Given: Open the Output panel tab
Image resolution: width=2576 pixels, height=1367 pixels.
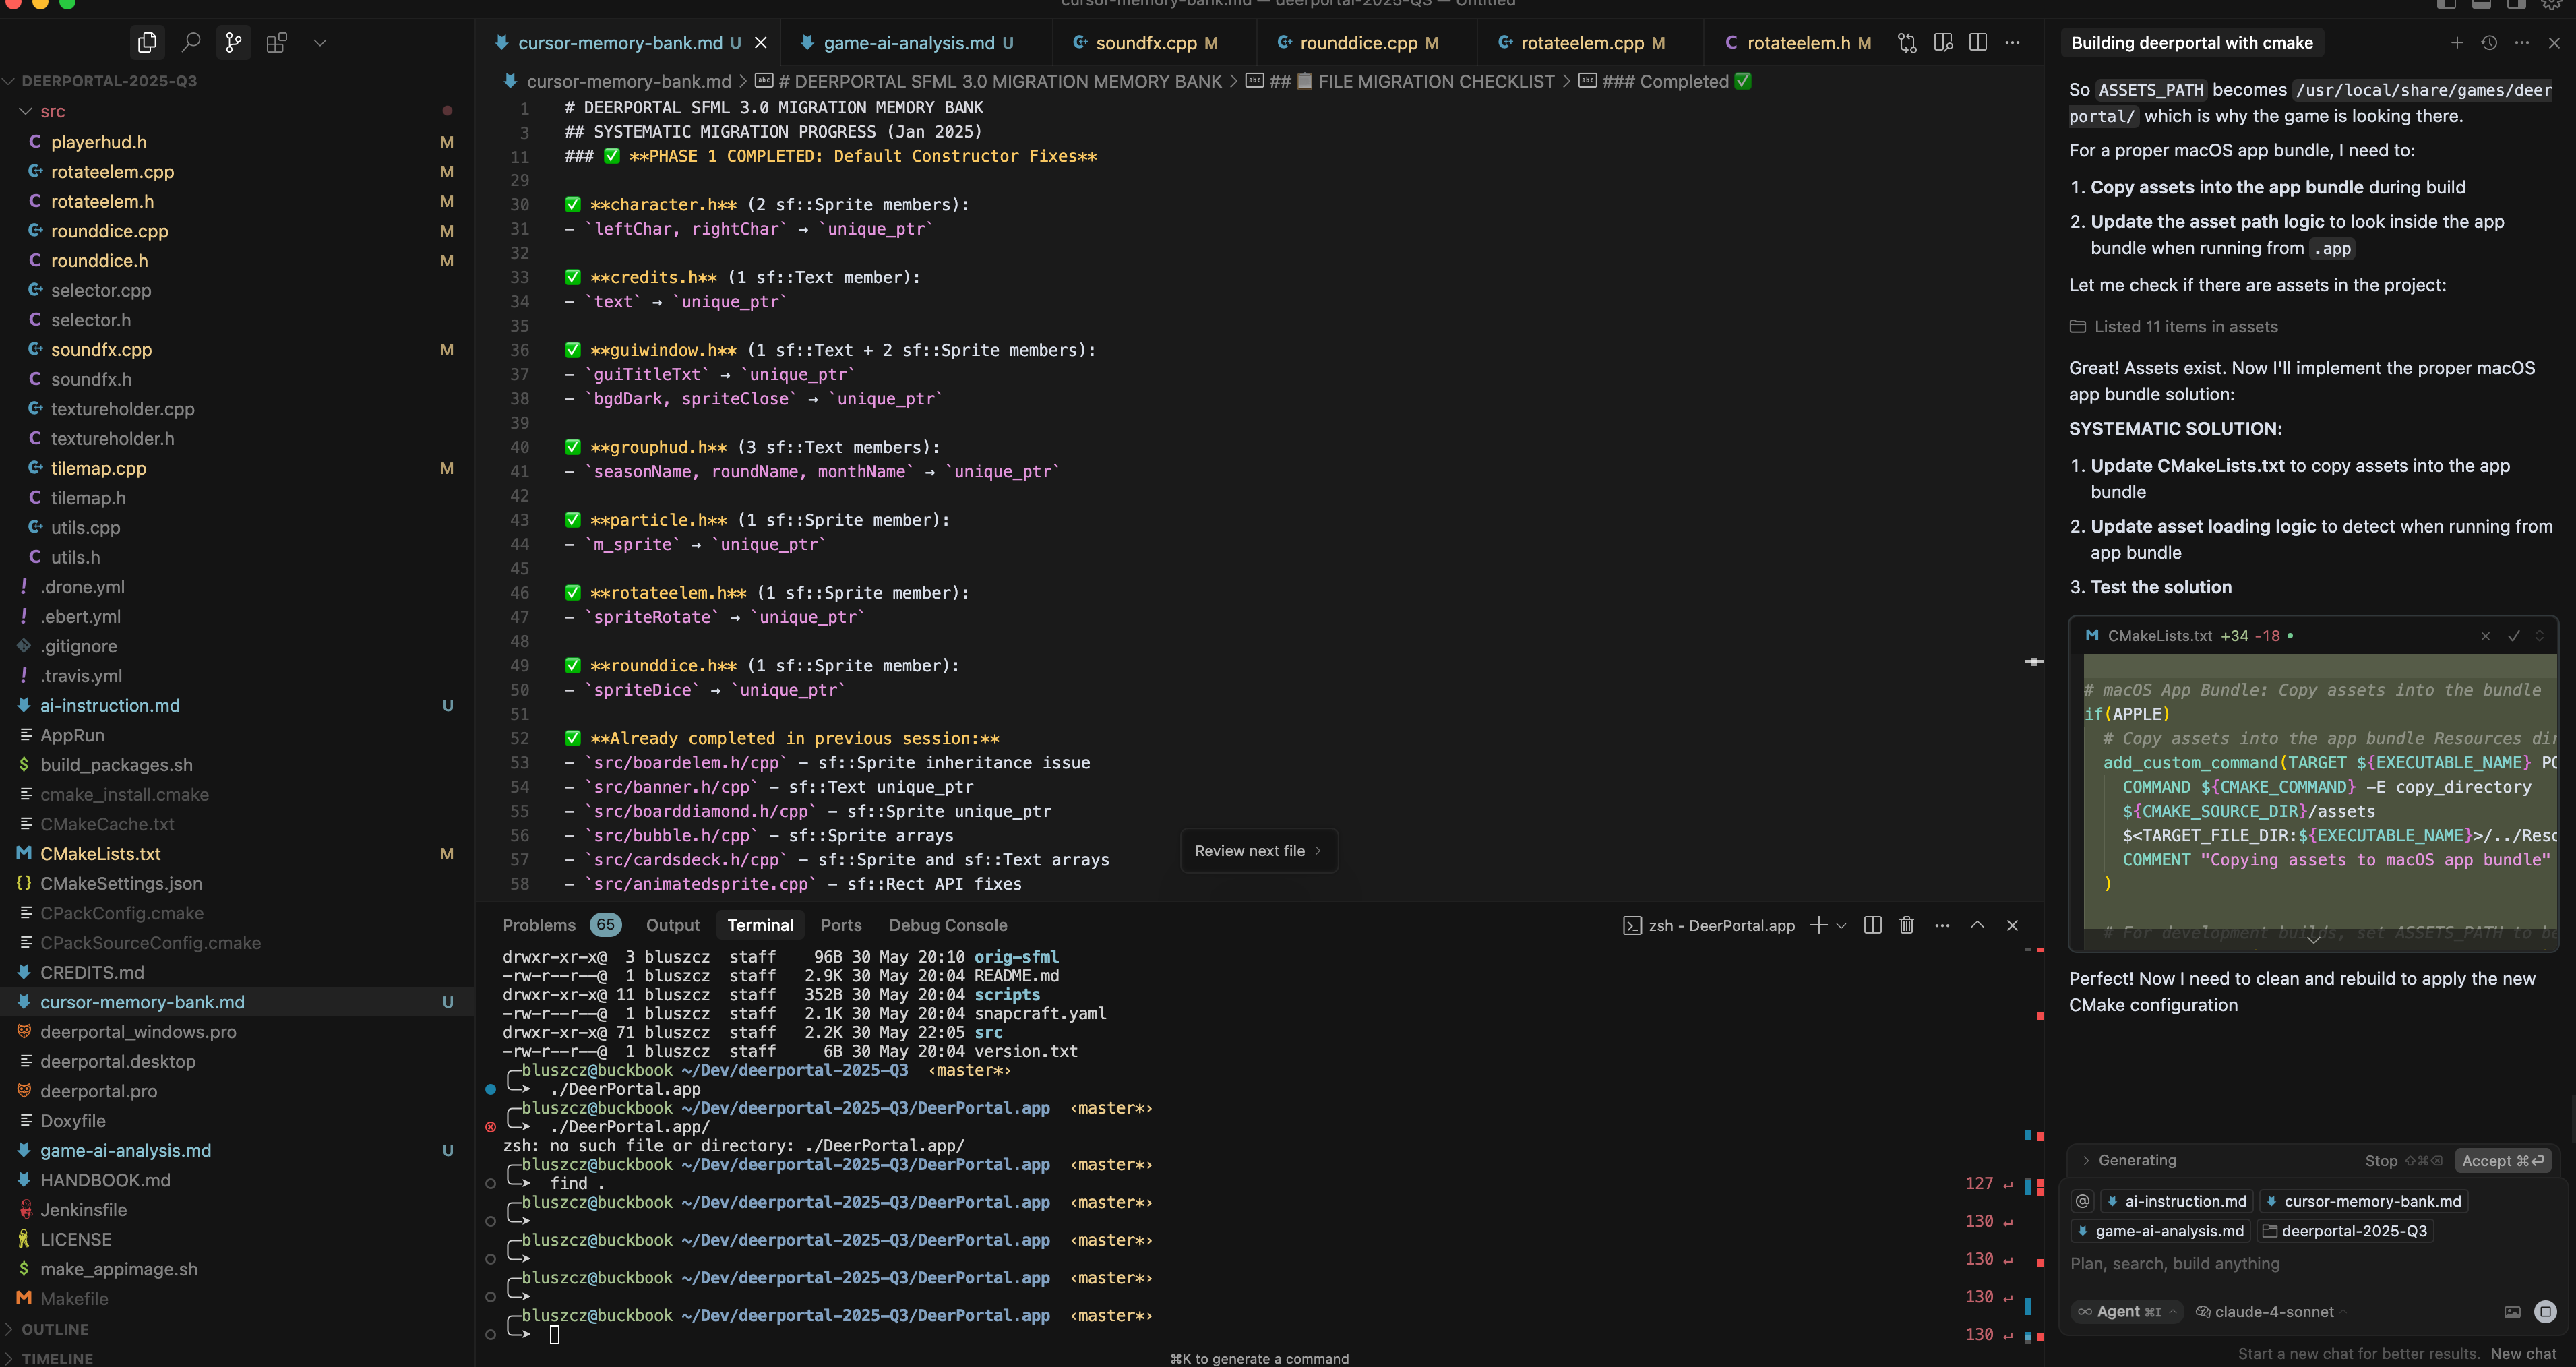Looking at the screenshot, I should 673,925.
